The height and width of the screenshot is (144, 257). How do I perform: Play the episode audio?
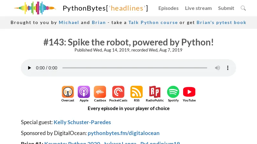click(30, 68)
